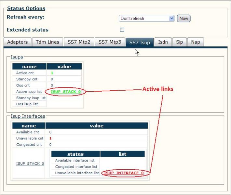Screen dimensions: 231x195
Task: Open the Nap tab
Action: click(x=196, y=42)
